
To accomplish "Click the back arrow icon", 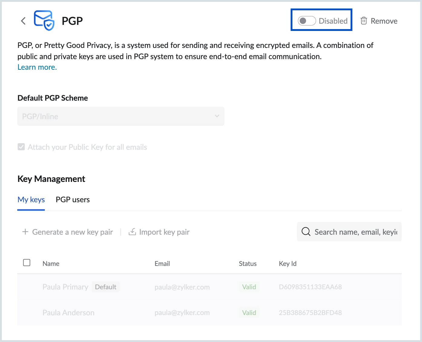I will pyautogui.click(x=23, y=21).
